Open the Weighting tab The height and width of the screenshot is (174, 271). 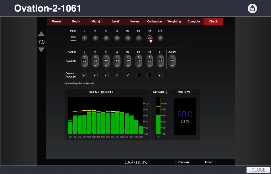pyautogui.click(x=174, y=21)
